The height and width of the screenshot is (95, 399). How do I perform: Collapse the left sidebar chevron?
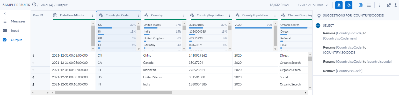click(x=5, y=13)
